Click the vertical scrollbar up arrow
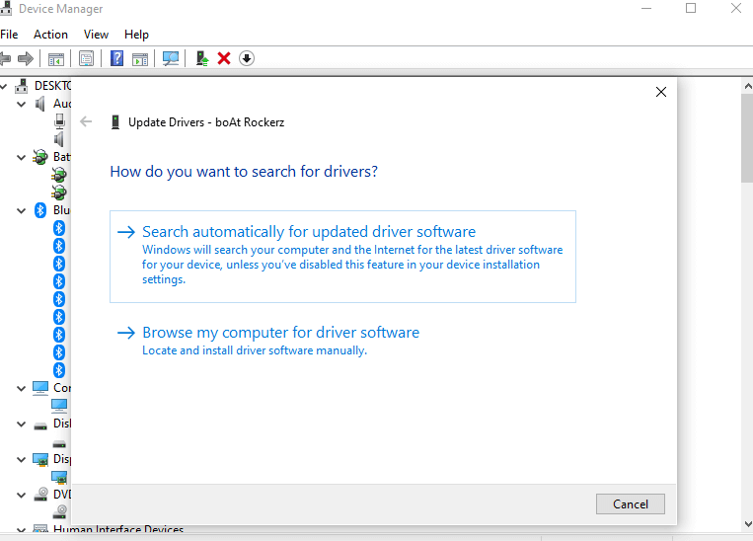Screen dimensions: 753x541 (x=748, y=87)
